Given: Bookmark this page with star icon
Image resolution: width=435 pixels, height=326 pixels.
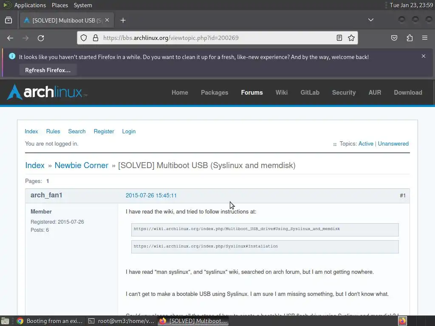Looking at the screenshot, I should pyautogui.click(x=351, y=38).
